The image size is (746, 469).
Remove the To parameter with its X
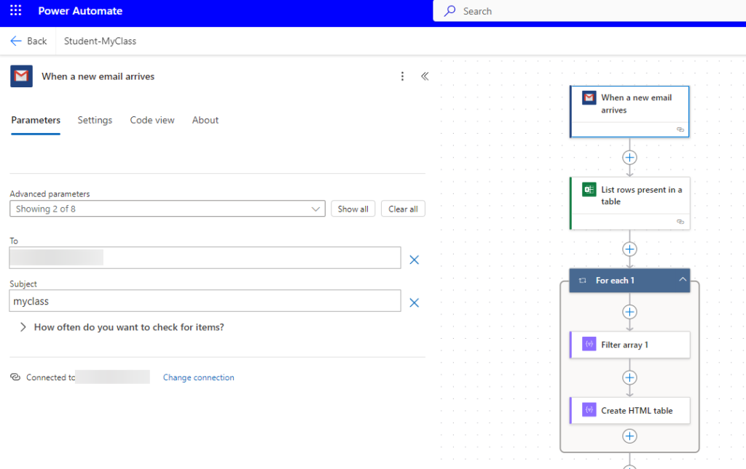415,260
